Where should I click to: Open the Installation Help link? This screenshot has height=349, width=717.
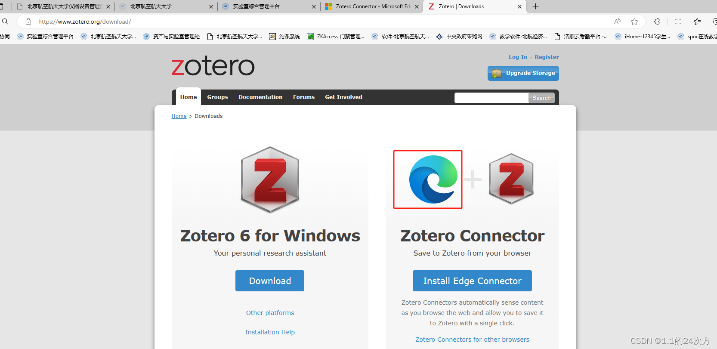270,332
